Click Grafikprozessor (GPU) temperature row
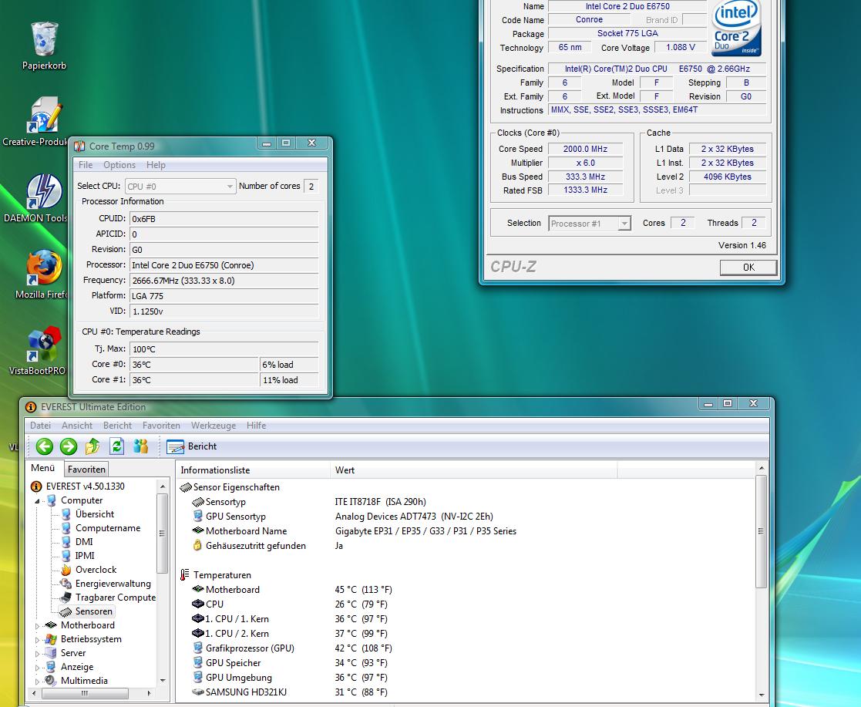The height and width of the screenshot is (707, 861). pyautogui.click(x=467, y=648)
